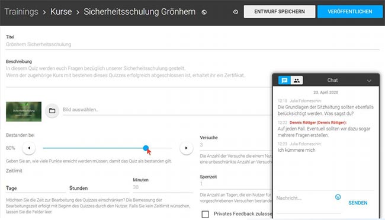Click Entwurf Speichern button
This screenshot has height=220, width=385.
tap(280, 11)
